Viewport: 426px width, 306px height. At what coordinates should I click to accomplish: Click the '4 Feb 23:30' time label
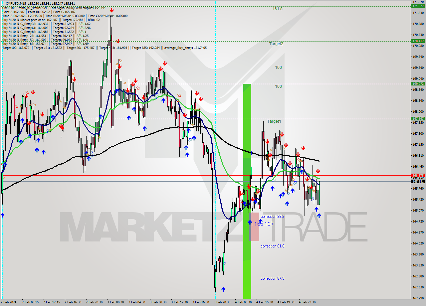tap(307, 302)
